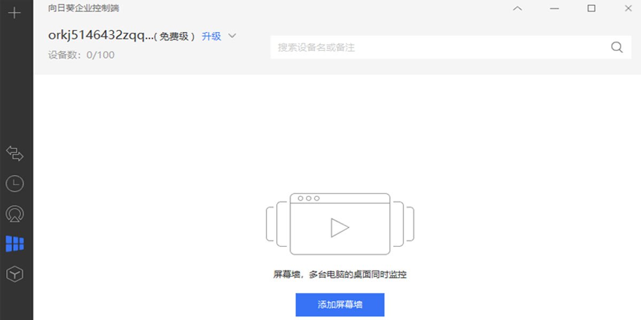This screenshot has height=320, width=641.
Task: Minimize the 向日葵 window
Action: click(x=555, y=9)
